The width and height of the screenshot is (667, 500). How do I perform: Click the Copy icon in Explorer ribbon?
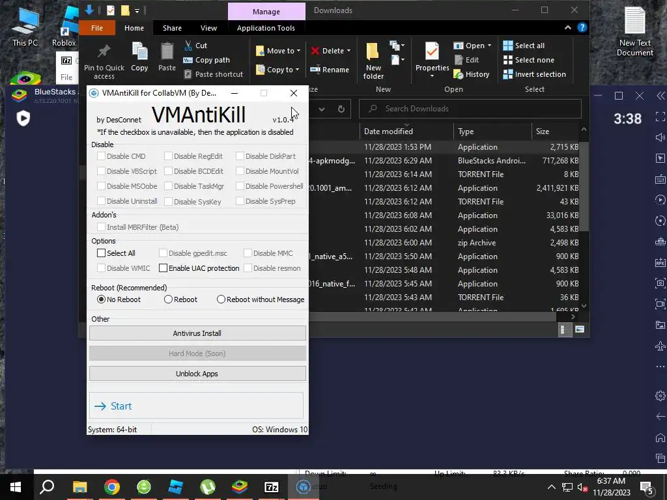pyautogui.click(x=139, y=57)
